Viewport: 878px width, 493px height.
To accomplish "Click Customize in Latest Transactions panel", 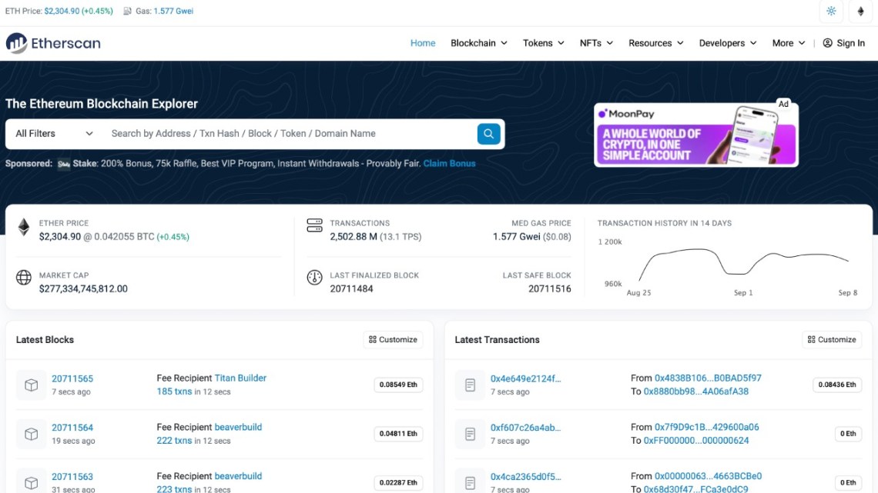I will point(832,339).
